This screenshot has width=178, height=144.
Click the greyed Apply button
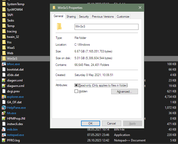133,123
